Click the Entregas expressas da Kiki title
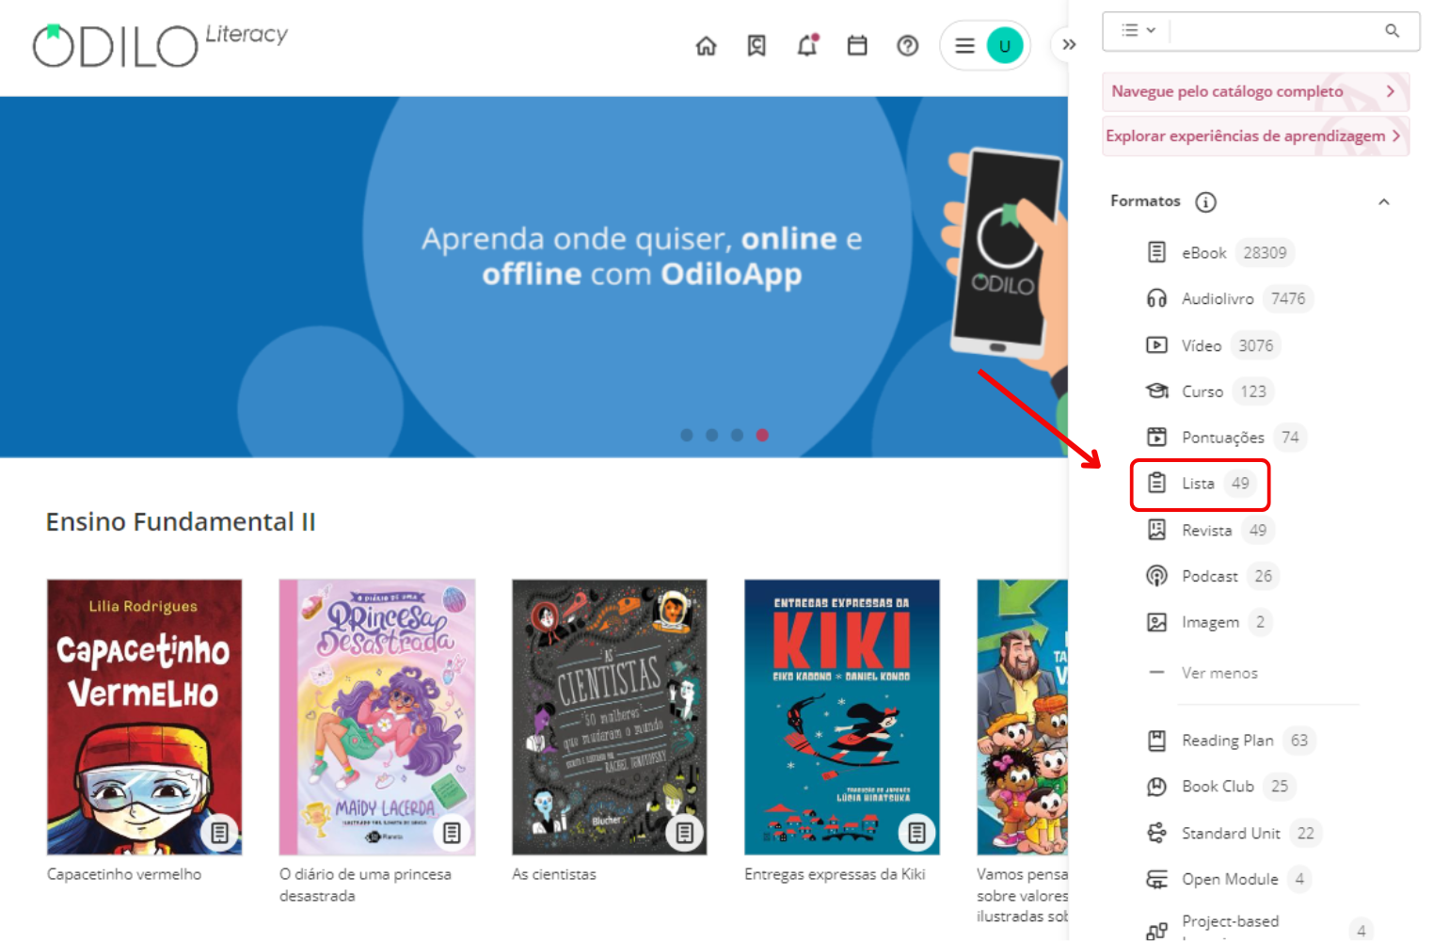The image size is (1449, 941). pos(835,874)
